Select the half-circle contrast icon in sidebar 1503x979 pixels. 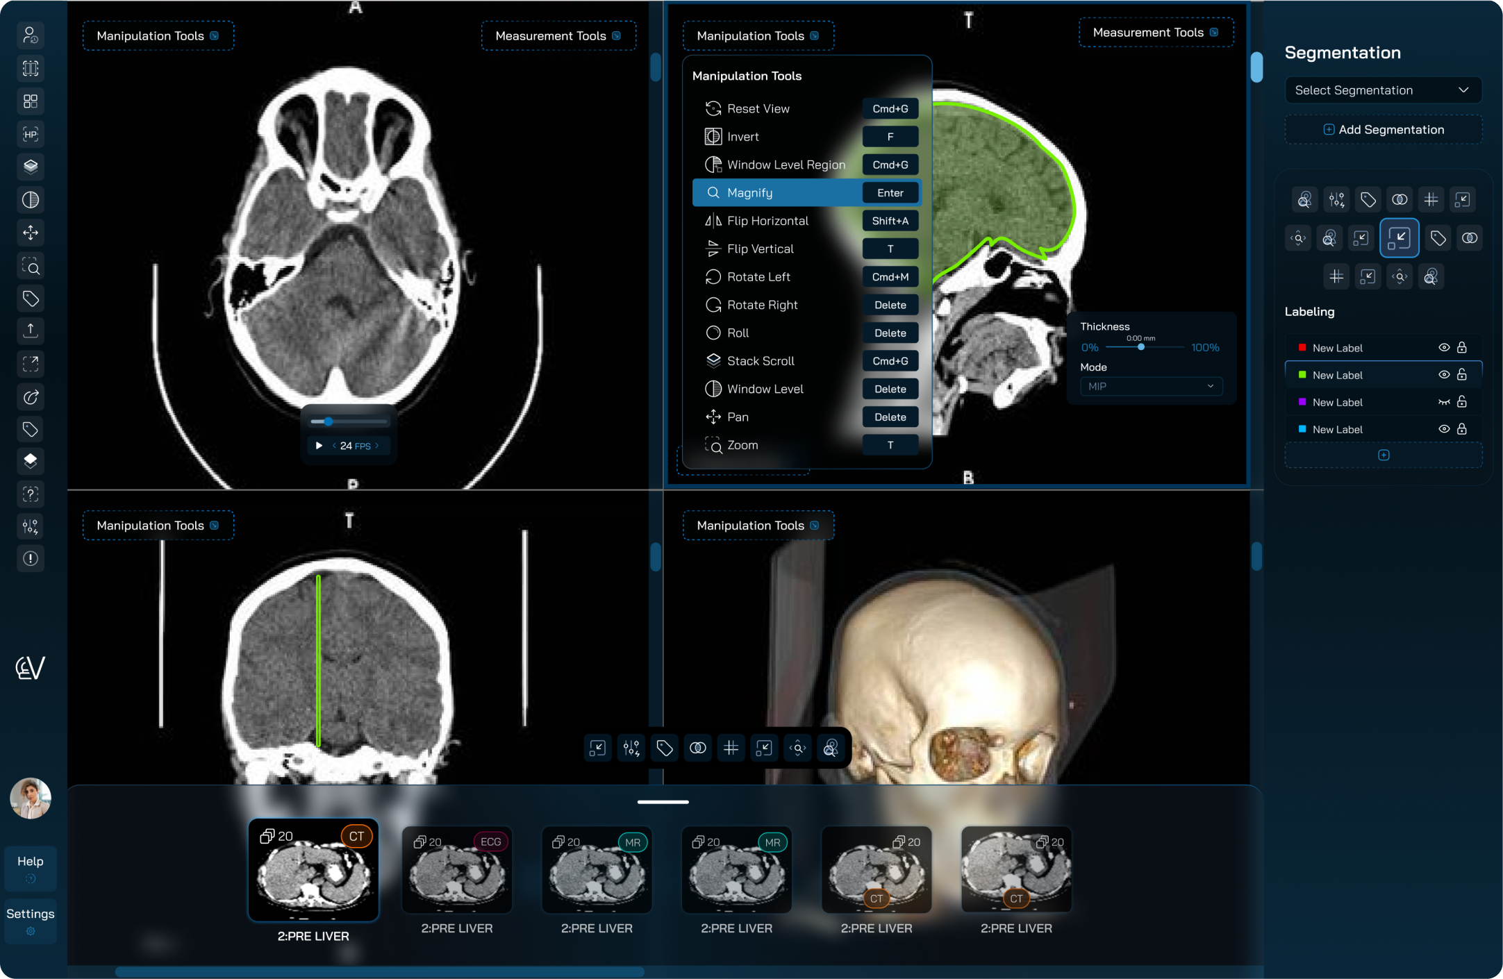pos(31,200)
